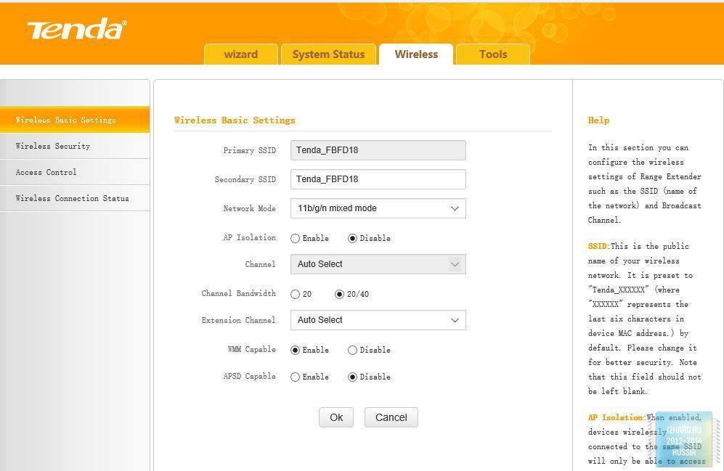
Task: Expand the Extension Channel dropdown
Action: coord(378,320)
